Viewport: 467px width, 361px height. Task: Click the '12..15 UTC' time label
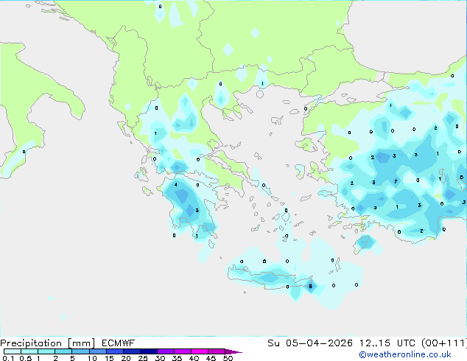[x=387, y=343]
